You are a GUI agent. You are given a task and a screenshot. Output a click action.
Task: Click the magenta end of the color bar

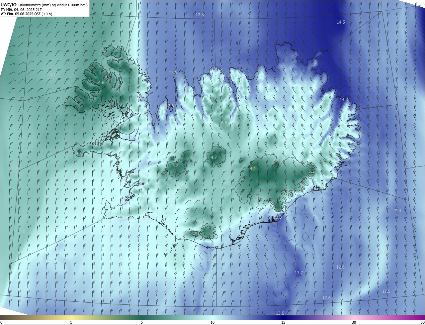click(x=420, y=318)
